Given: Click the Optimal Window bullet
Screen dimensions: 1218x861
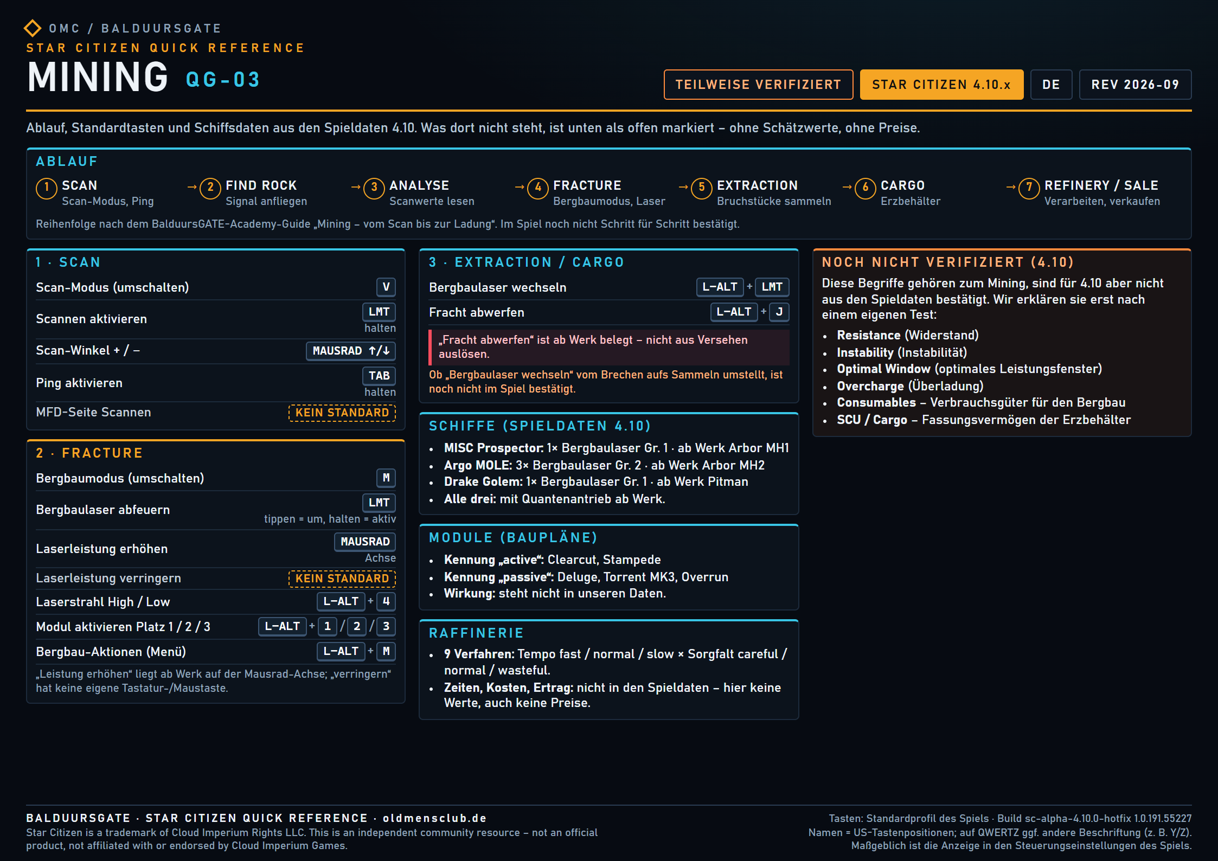Looking at the screenshot, I should [970, 369].
